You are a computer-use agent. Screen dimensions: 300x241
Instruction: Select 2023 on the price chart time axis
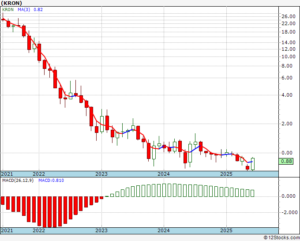(x=101, y=174)
